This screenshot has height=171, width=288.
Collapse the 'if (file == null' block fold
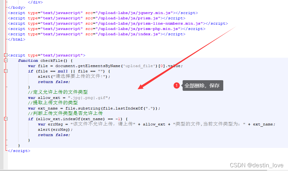[x=6, y=71]
